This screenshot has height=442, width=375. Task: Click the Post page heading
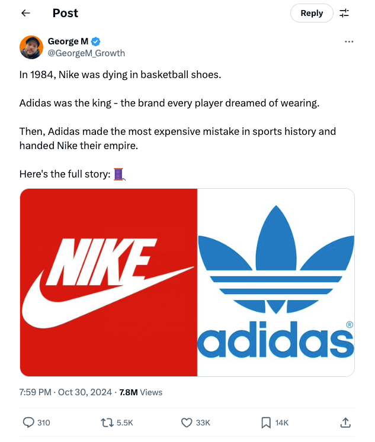click(65, 13)
